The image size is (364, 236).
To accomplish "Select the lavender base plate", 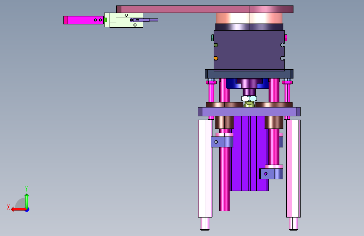I will (x=249, y=112).
